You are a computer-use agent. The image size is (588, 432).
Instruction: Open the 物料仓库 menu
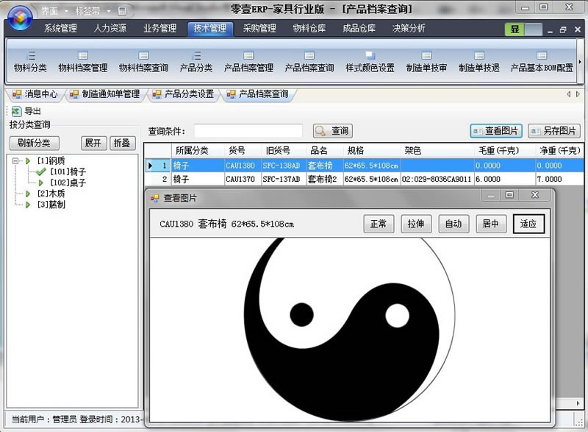coord(309,28)
